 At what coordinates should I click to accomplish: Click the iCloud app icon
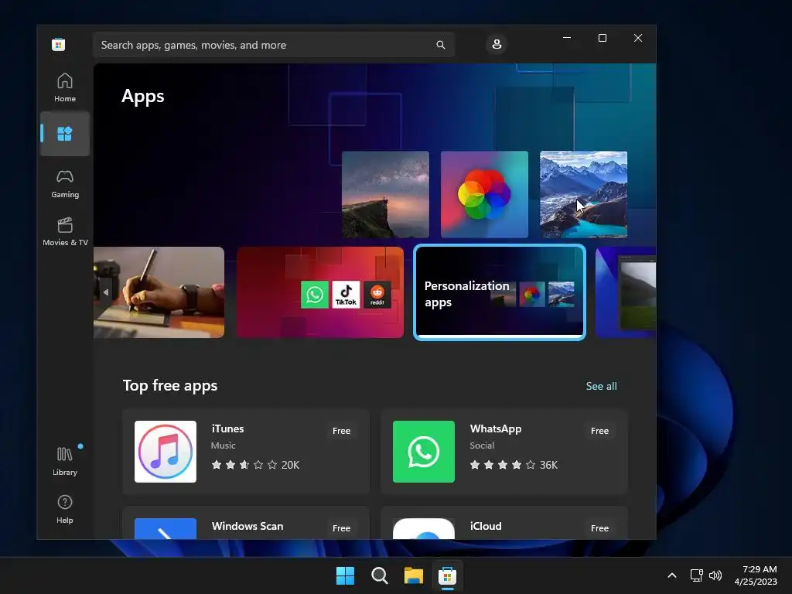pos(424,528)
